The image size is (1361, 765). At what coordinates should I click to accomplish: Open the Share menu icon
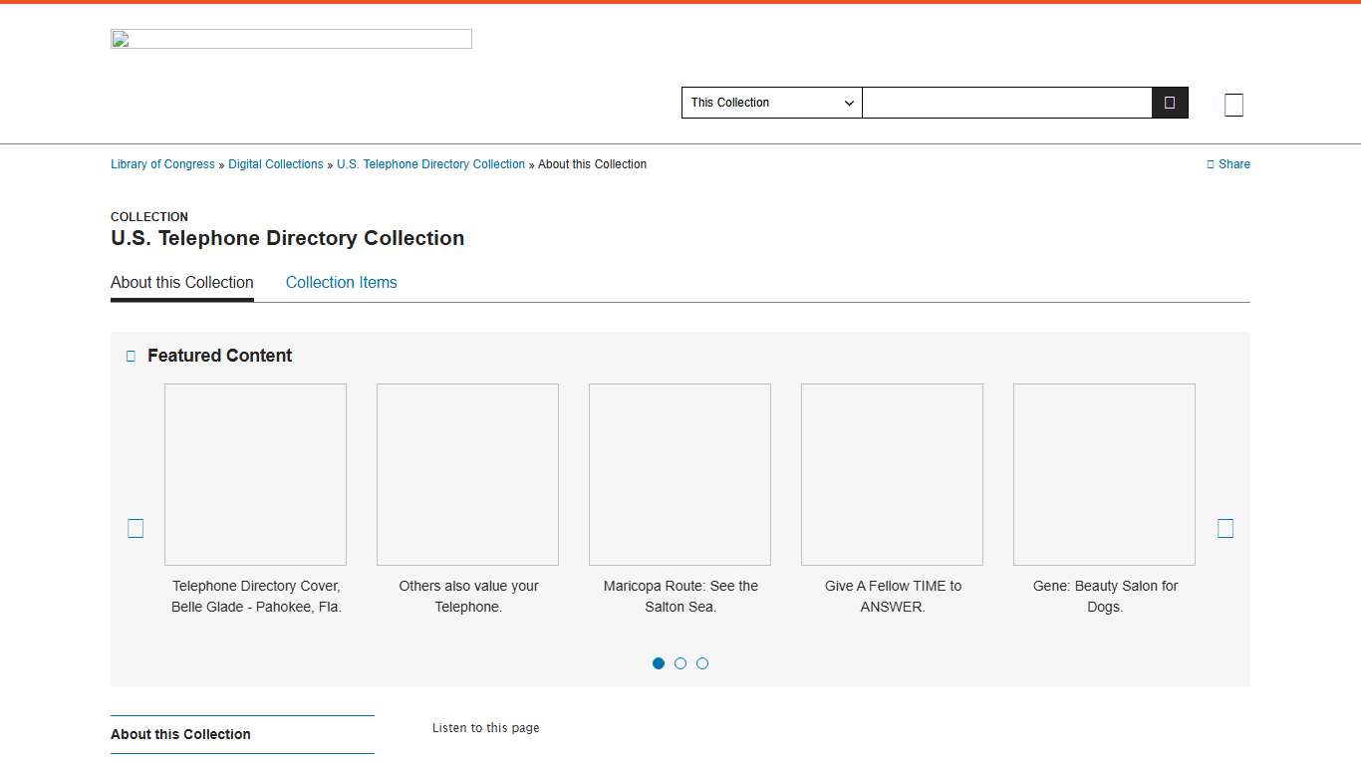pyautogui.click(x=1211, y=164)
